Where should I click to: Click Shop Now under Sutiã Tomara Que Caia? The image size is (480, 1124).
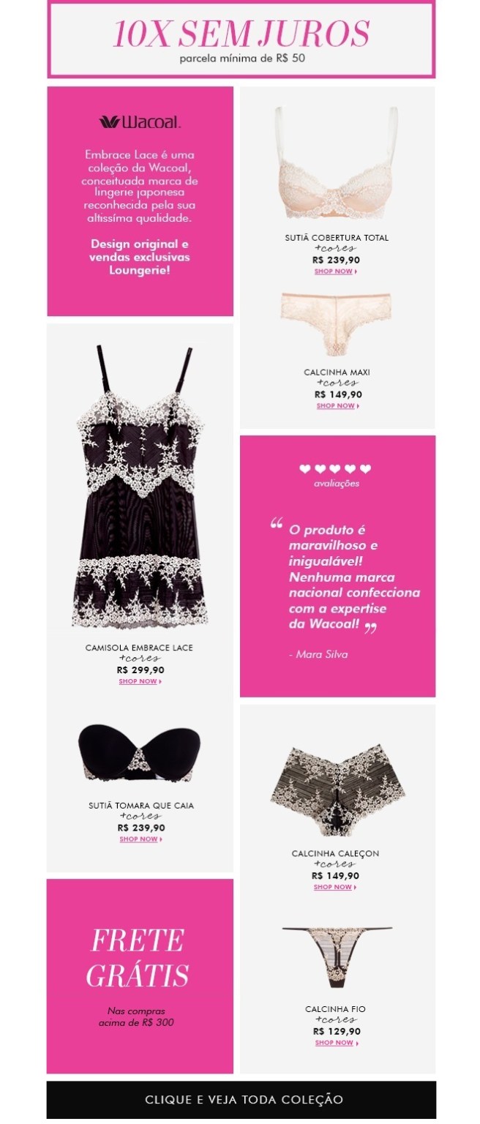pos(141,839)
